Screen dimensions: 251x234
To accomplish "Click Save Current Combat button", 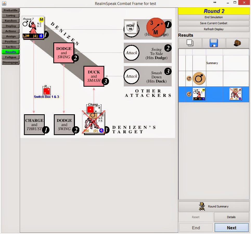I will coord(214,23).
